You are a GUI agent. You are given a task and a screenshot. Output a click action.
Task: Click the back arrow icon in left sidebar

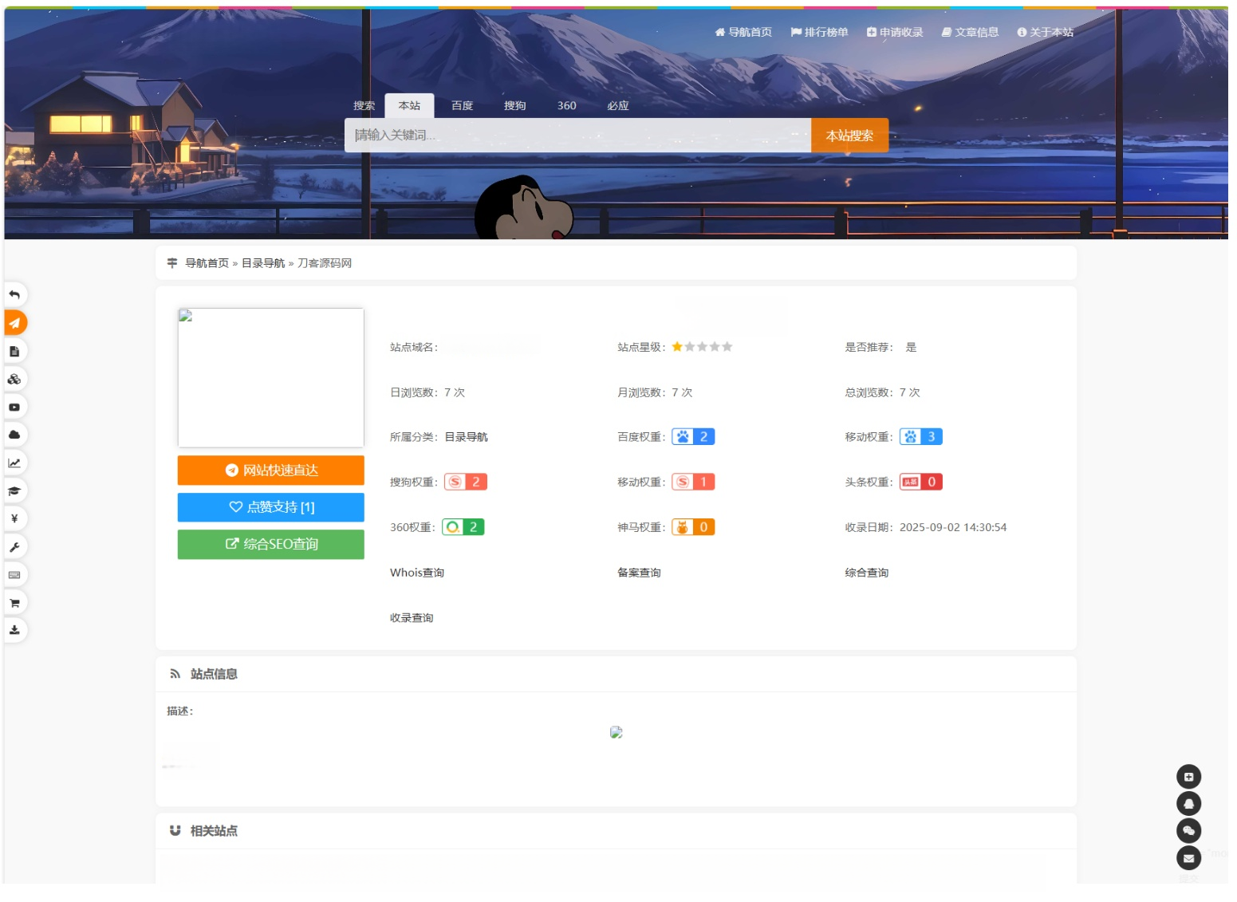pos(14,294)
